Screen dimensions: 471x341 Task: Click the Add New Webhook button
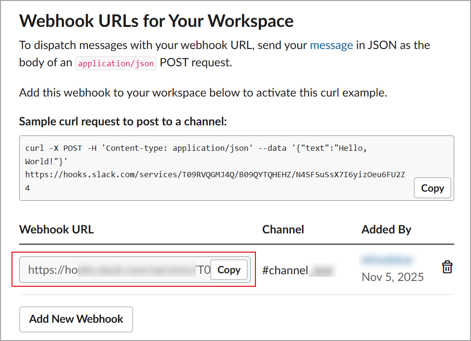click(x=76, y=319)
